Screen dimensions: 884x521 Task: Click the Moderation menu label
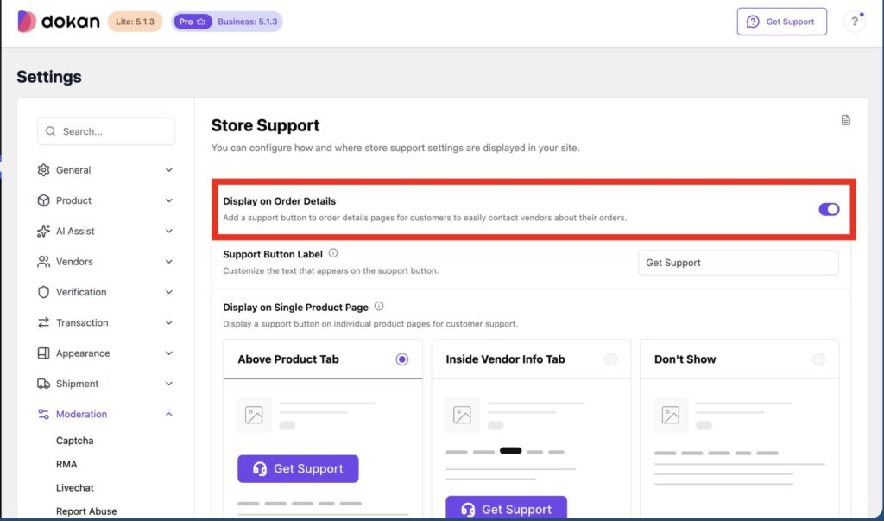pos(81,414)
